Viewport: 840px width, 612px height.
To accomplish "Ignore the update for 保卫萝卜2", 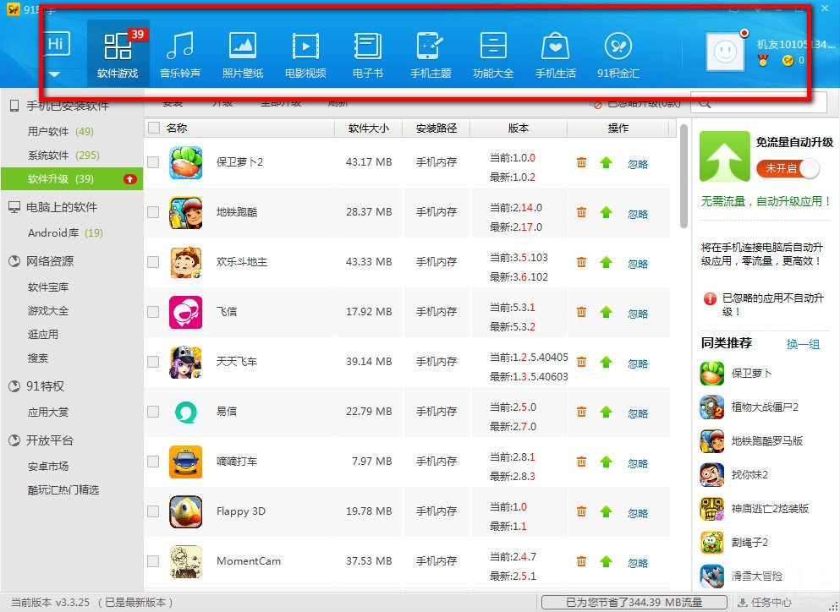I will [638, 164].
